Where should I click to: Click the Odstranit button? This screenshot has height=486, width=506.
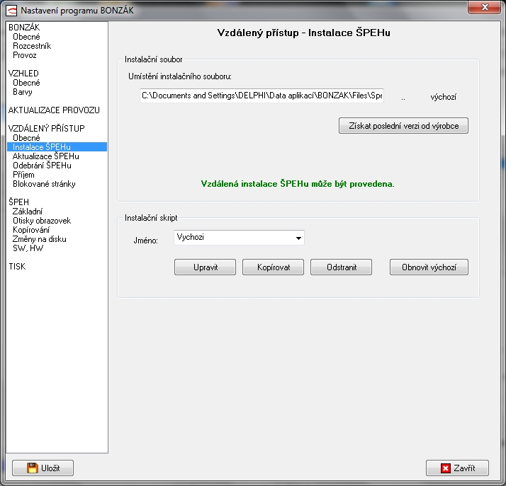click(x=341, y=267)
